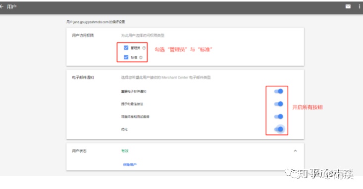Click help icon beside 标准
This screenshot has width=363, height=189.
point(141,57)
